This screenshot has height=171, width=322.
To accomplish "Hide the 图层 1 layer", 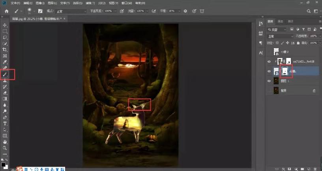I will coord(269,81).
